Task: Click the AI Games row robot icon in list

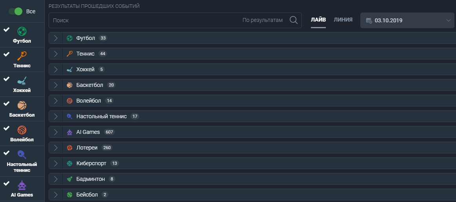Action: tap(69, 132)
